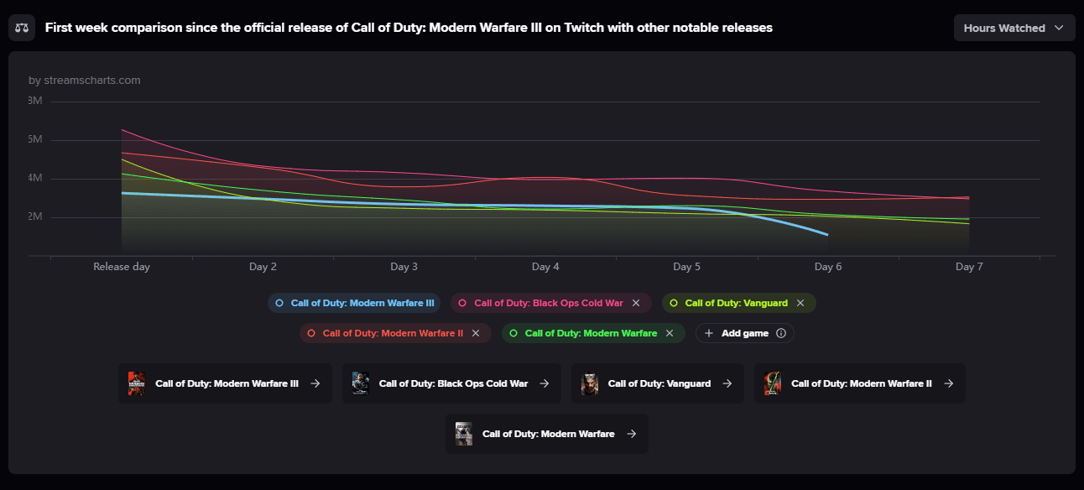Click arrow icon on Modern Warfare II card
The width and height of the screenshot is (1084, 490).
tap(948, 383)
